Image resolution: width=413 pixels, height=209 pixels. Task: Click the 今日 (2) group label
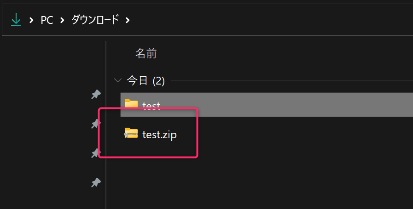(x=145, y=81)
